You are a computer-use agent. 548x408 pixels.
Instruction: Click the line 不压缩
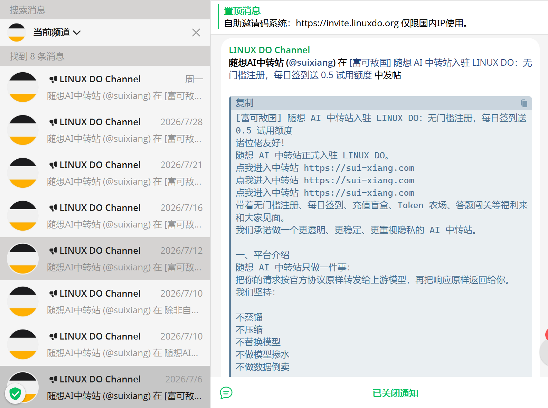click(249, 330)
